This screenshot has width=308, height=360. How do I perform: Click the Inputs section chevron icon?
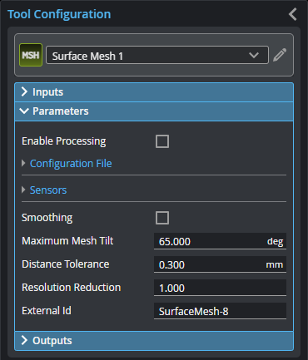[x=24, y=91]
